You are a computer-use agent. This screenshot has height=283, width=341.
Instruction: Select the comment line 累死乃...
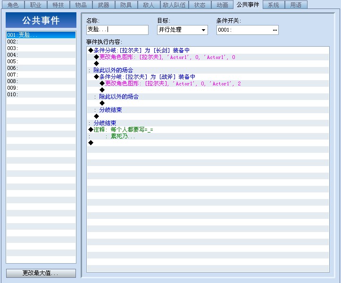click(x=208, y=136)
